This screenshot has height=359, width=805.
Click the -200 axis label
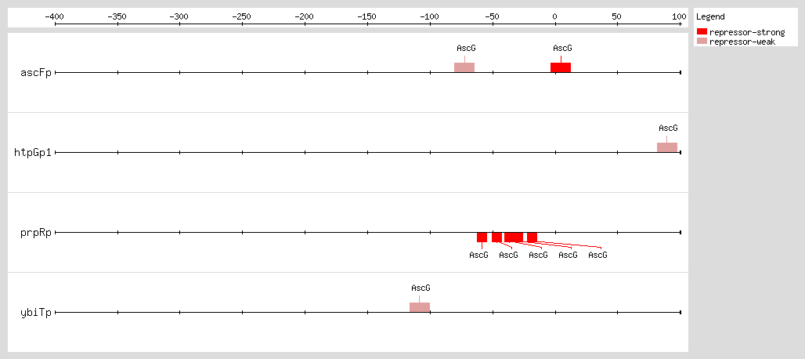click(x=305, y=16)
